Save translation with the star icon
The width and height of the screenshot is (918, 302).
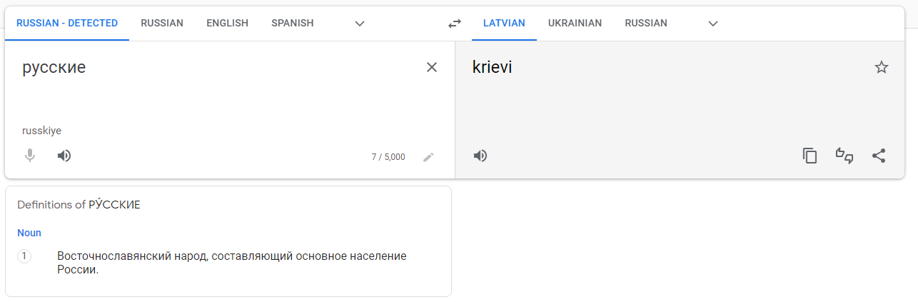coord(882,68)
